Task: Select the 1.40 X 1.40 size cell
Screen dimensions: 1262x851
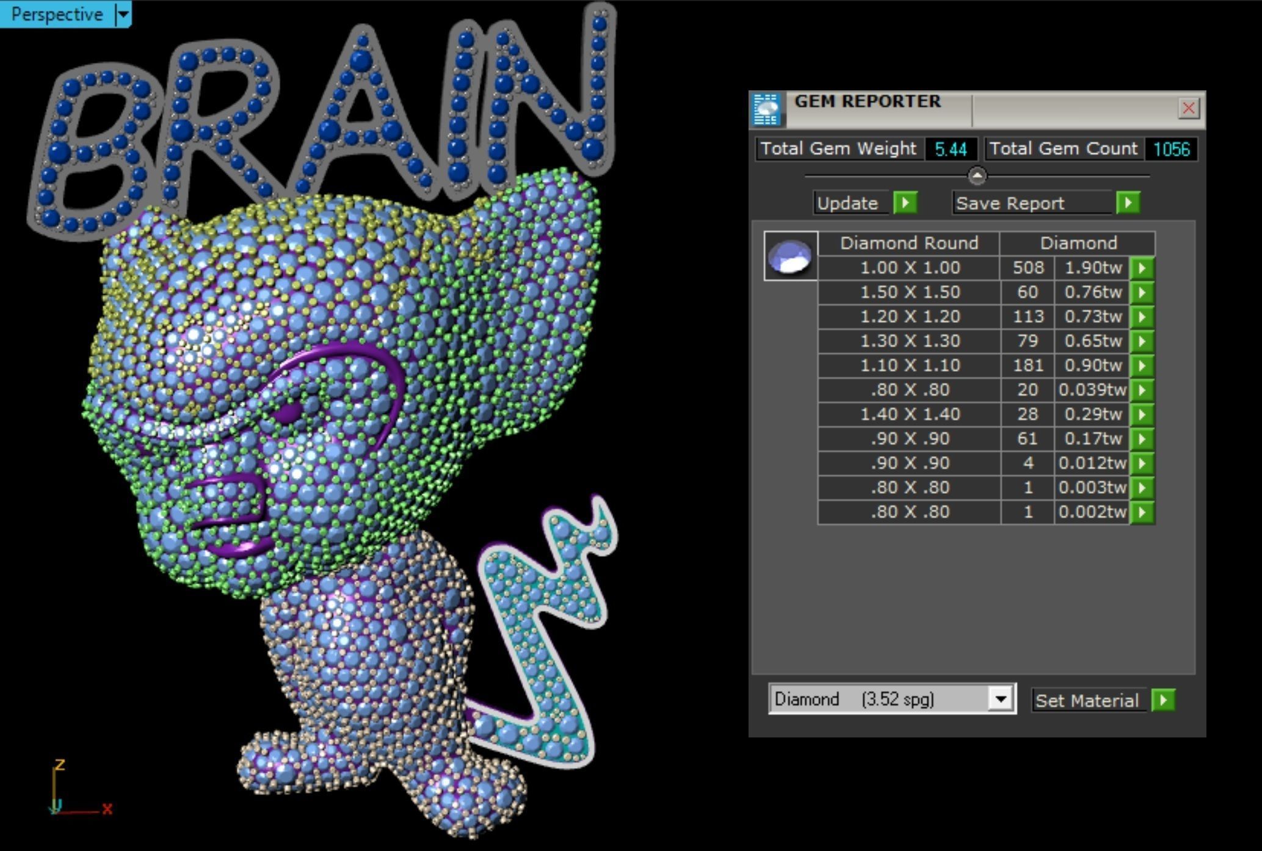Action: pos(909,415)
